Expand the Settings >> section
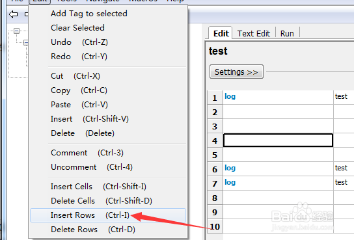This screenshot has width=354, height=240. pos(236,72)
